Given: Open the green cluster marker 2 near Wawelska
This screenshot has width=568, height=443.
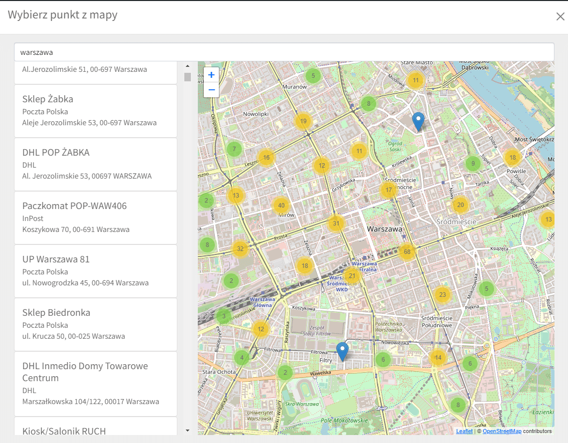Looking at the screenshot, I should click(x=285, y=372).
